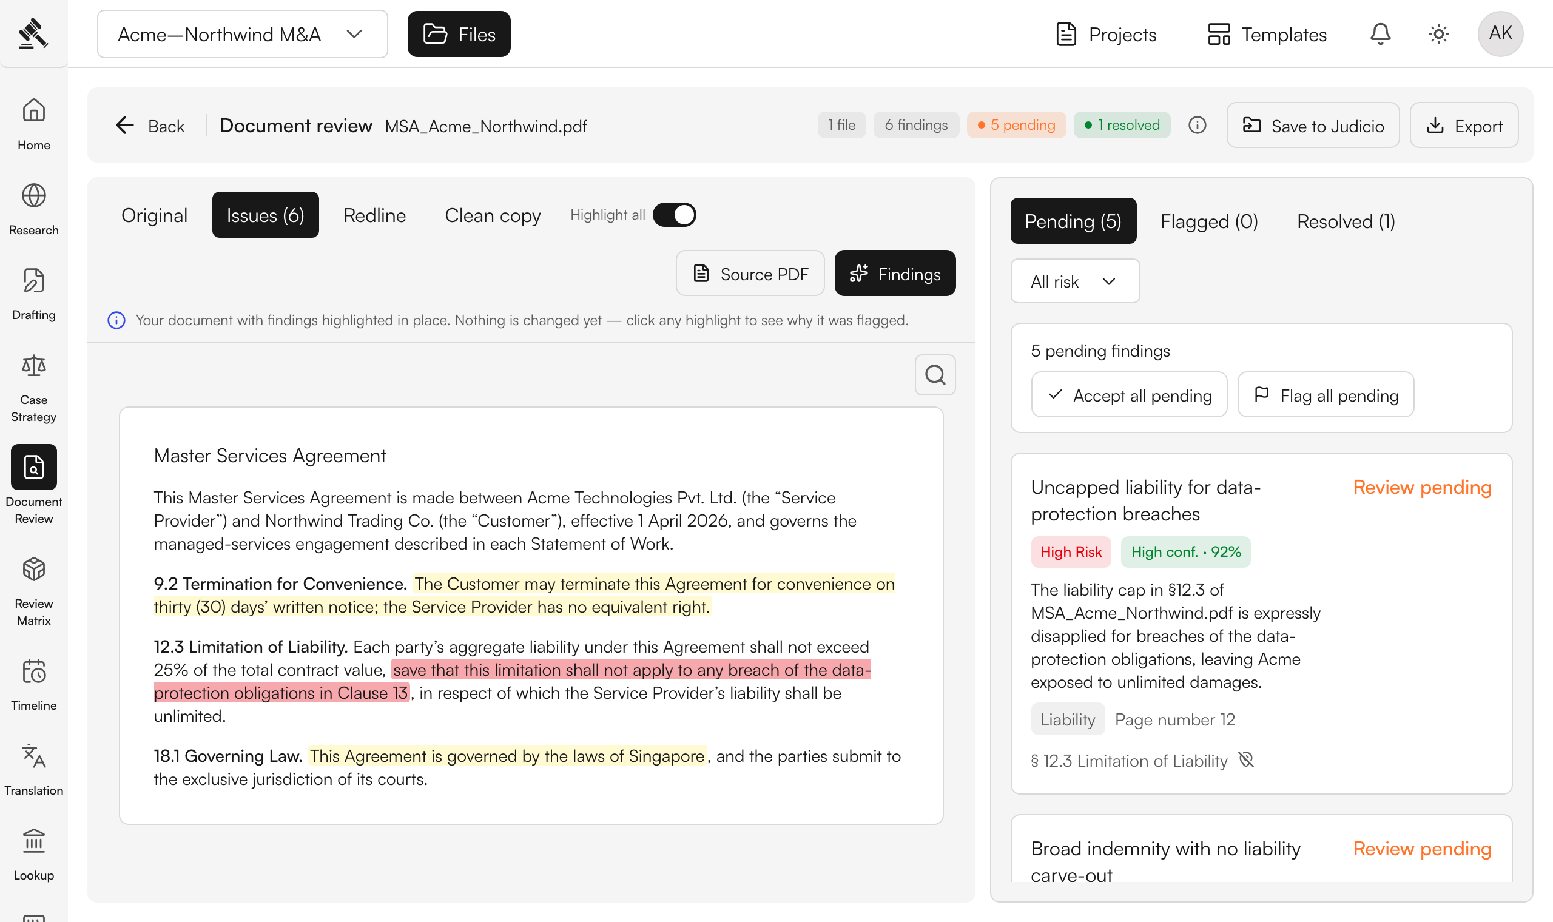Image resolution: width=1553 pixels, height=922 pixels.
Task: Search the document with magnifier icon
Action: tap(935, 375)
